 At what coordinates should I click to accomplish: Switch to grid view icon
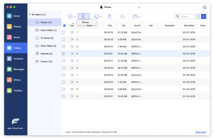coord(199,16)
